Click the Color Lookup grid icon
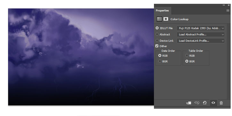 (x=159, y=19)
